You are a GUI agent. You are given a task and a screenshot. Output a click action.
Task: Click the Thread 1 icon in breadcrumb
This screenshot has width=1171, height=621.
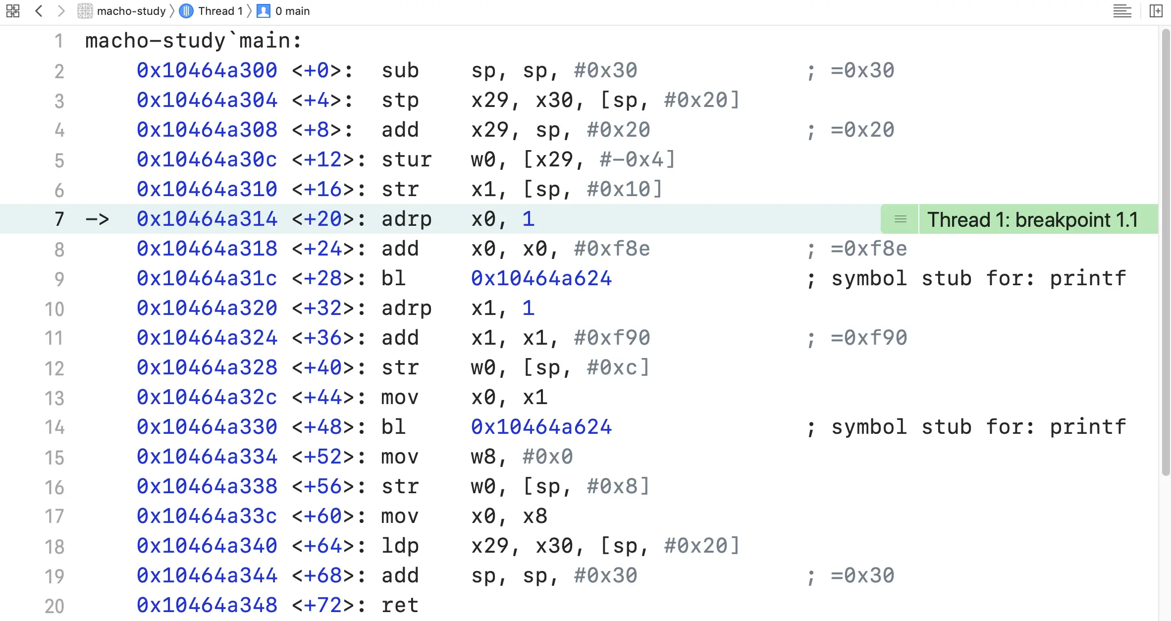(x=186, y=11)
